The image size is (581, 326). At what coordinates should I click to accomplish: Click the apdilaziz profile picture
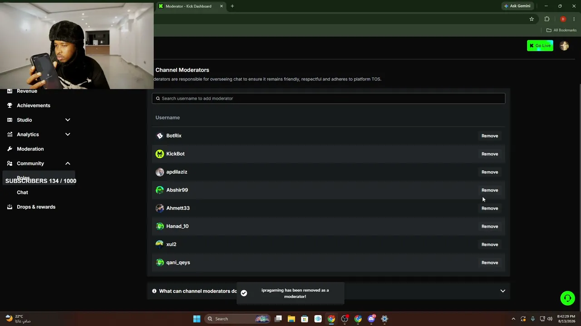(160, 172)
